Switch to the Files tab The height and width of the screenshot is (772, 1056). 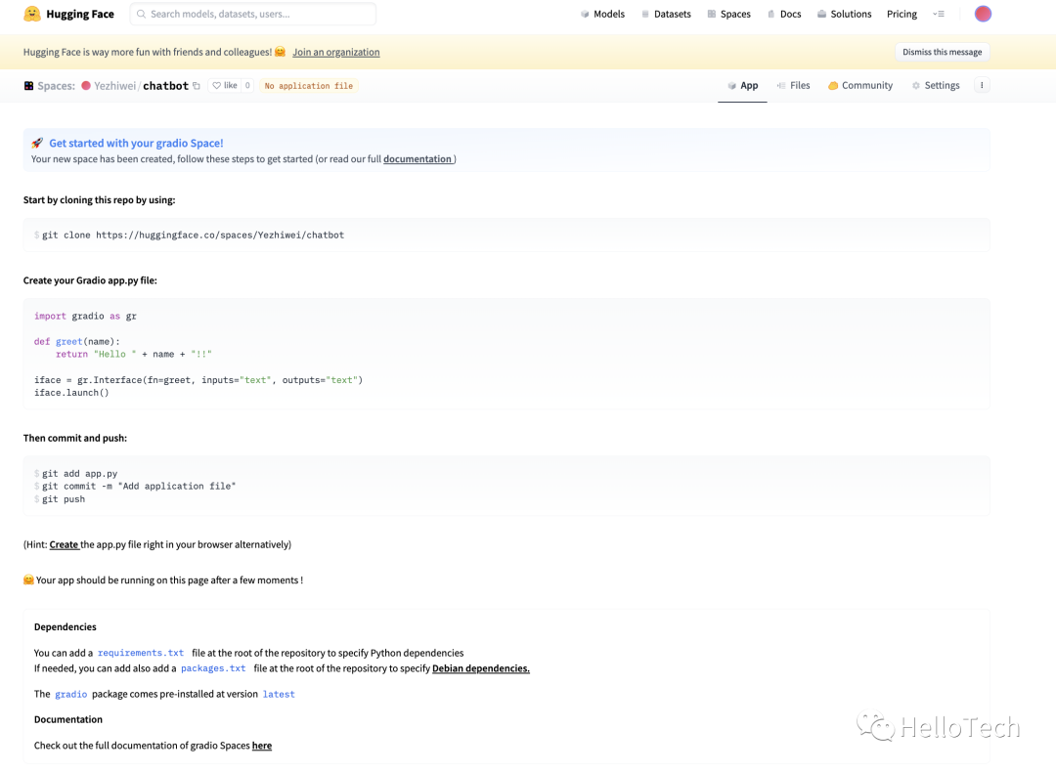(793, 86)
